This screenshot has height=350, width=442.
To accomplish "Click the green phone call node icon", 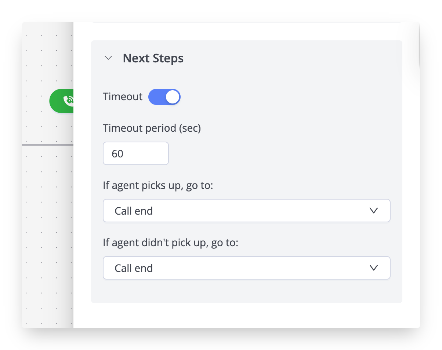I will (68, 101).
